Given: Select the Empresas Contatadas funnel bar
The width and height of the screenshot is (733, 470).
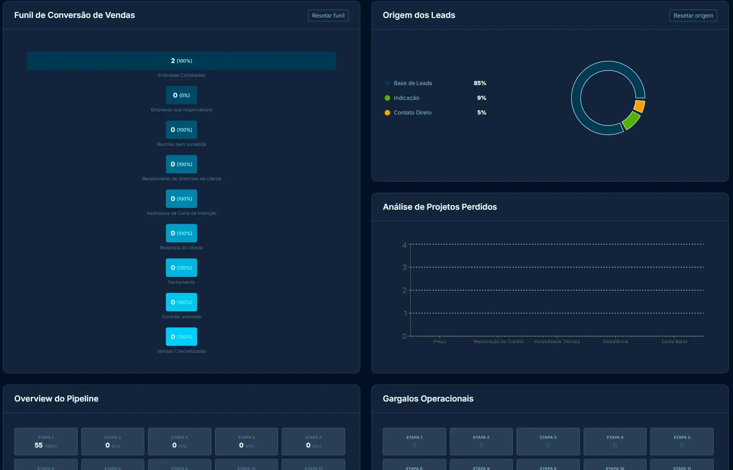Looking at the screenshot, I should (x=182, y=61).
